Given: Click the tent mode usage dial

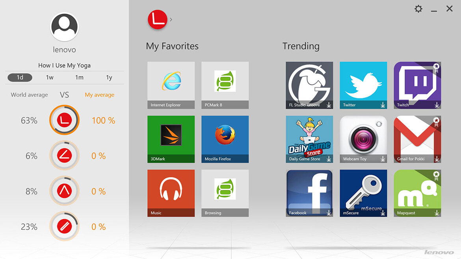Looking at the screenshot, I should pyautogui.click(x=64, y=191).
